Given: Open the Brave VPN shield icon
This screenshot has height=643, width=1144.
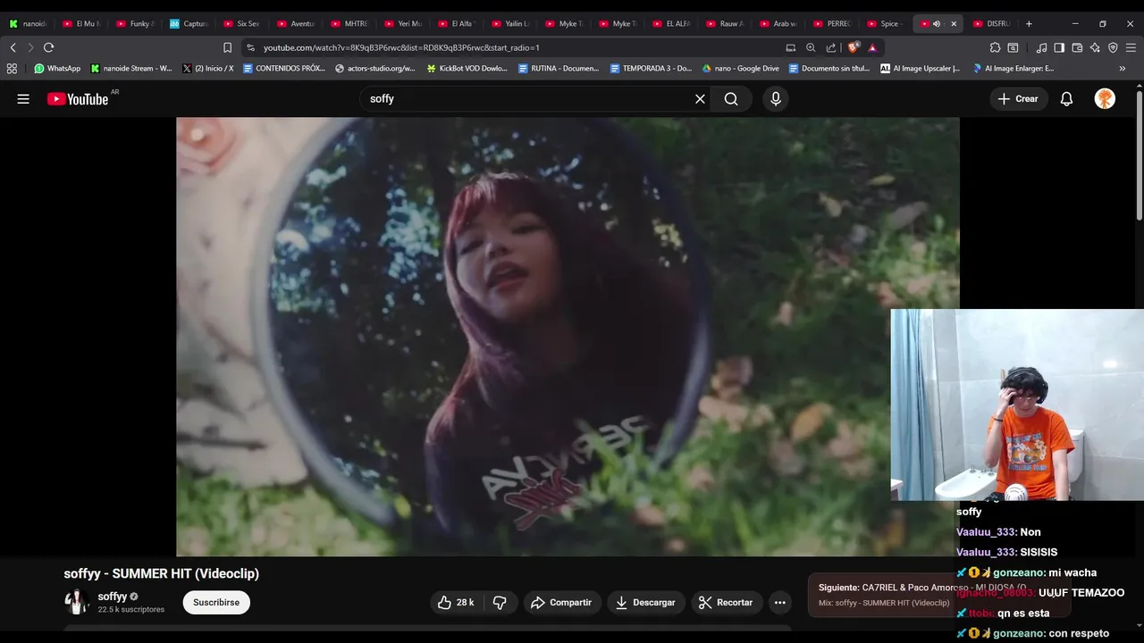Looking at the screenshot, I should [x=1113, y=47].
